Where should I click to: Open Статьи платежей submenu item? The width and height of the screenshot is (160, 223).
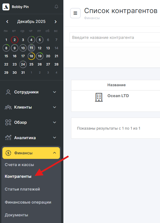coord(22,189)
